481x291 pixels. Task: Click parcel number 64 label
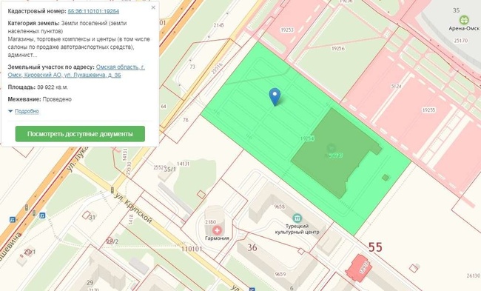[x=164, y=107]
